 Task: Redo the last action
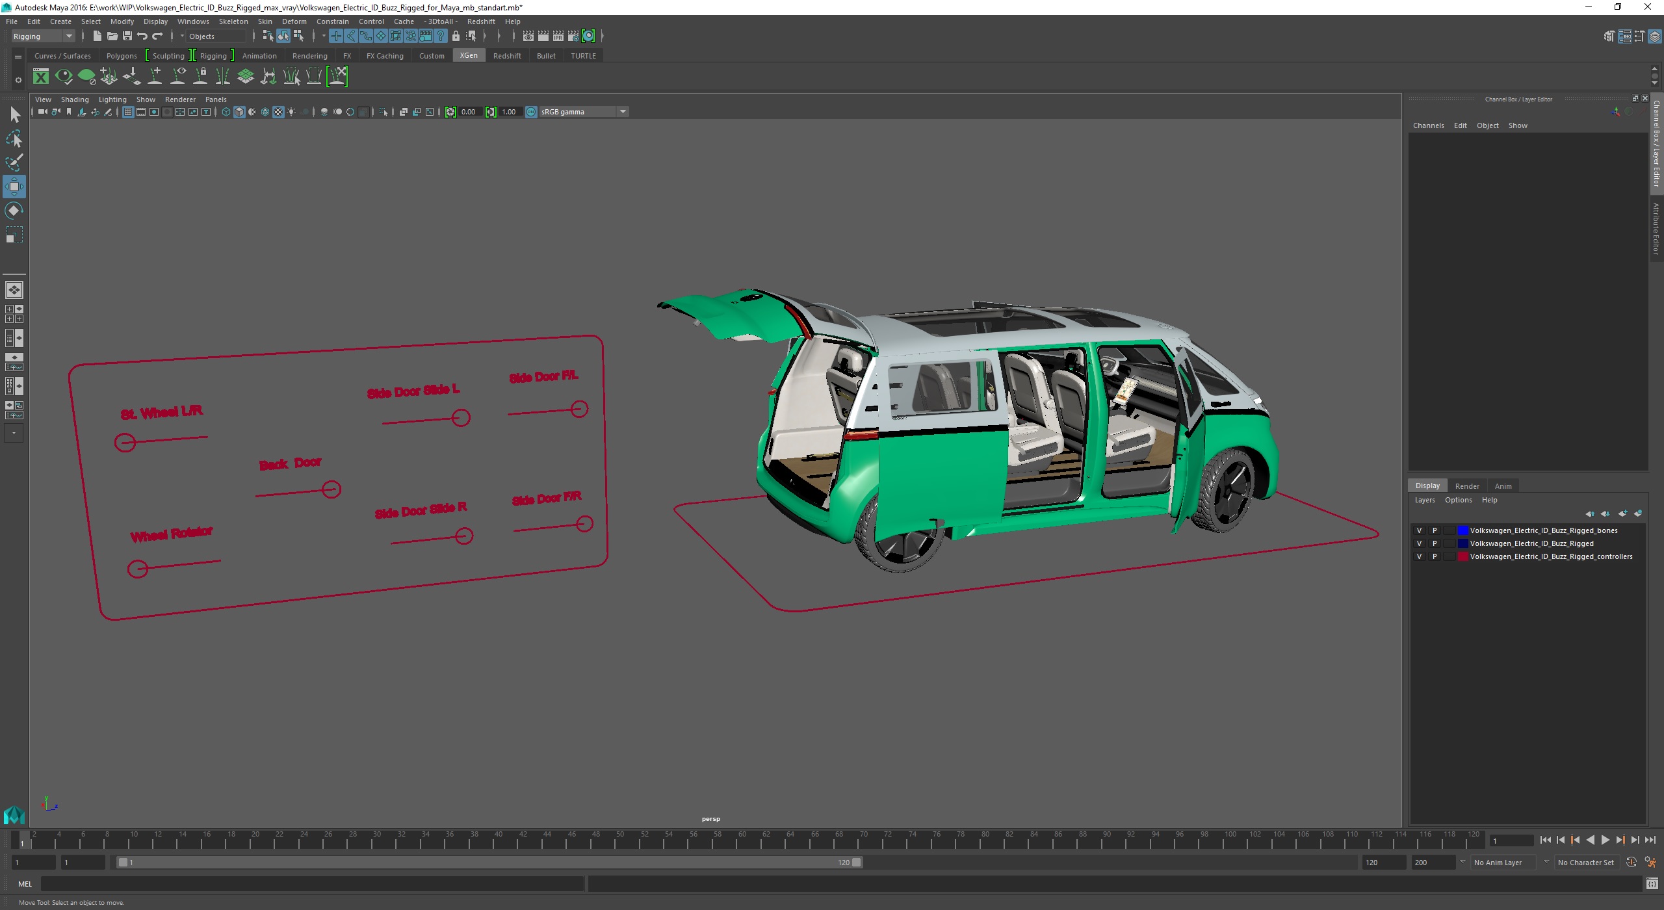pos(157,36)
